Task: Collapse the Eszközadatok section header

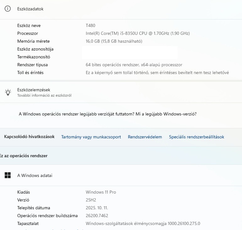Action: tap(30, 9)
